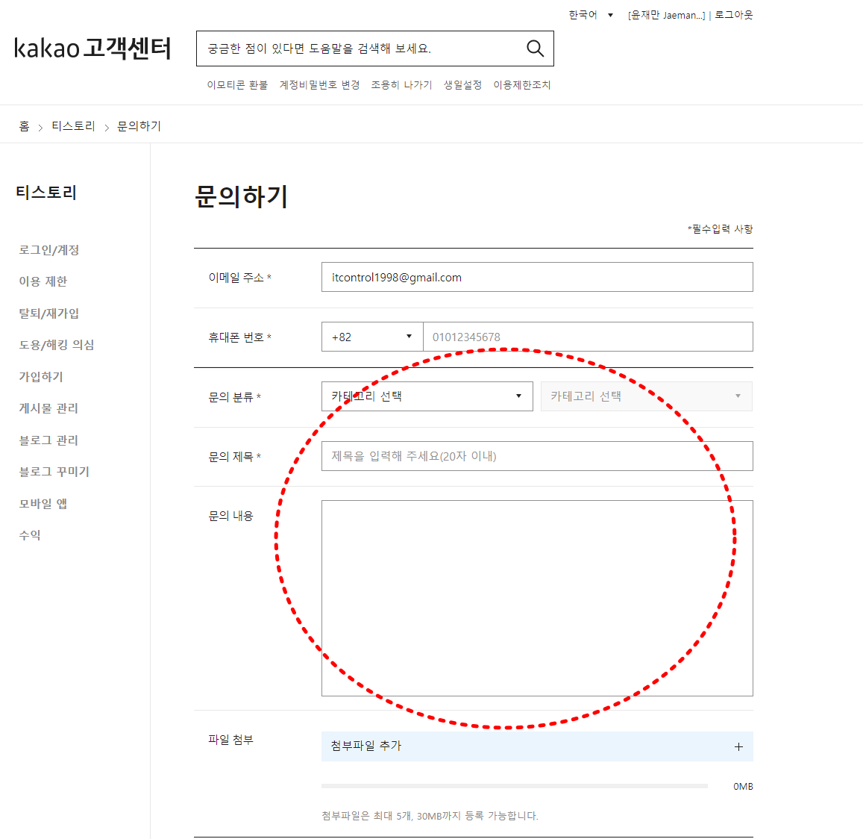The image size is (863, 839).
Task: Click the [윤재만 Jaeman...] account link
Action: (x=667, y=16)
